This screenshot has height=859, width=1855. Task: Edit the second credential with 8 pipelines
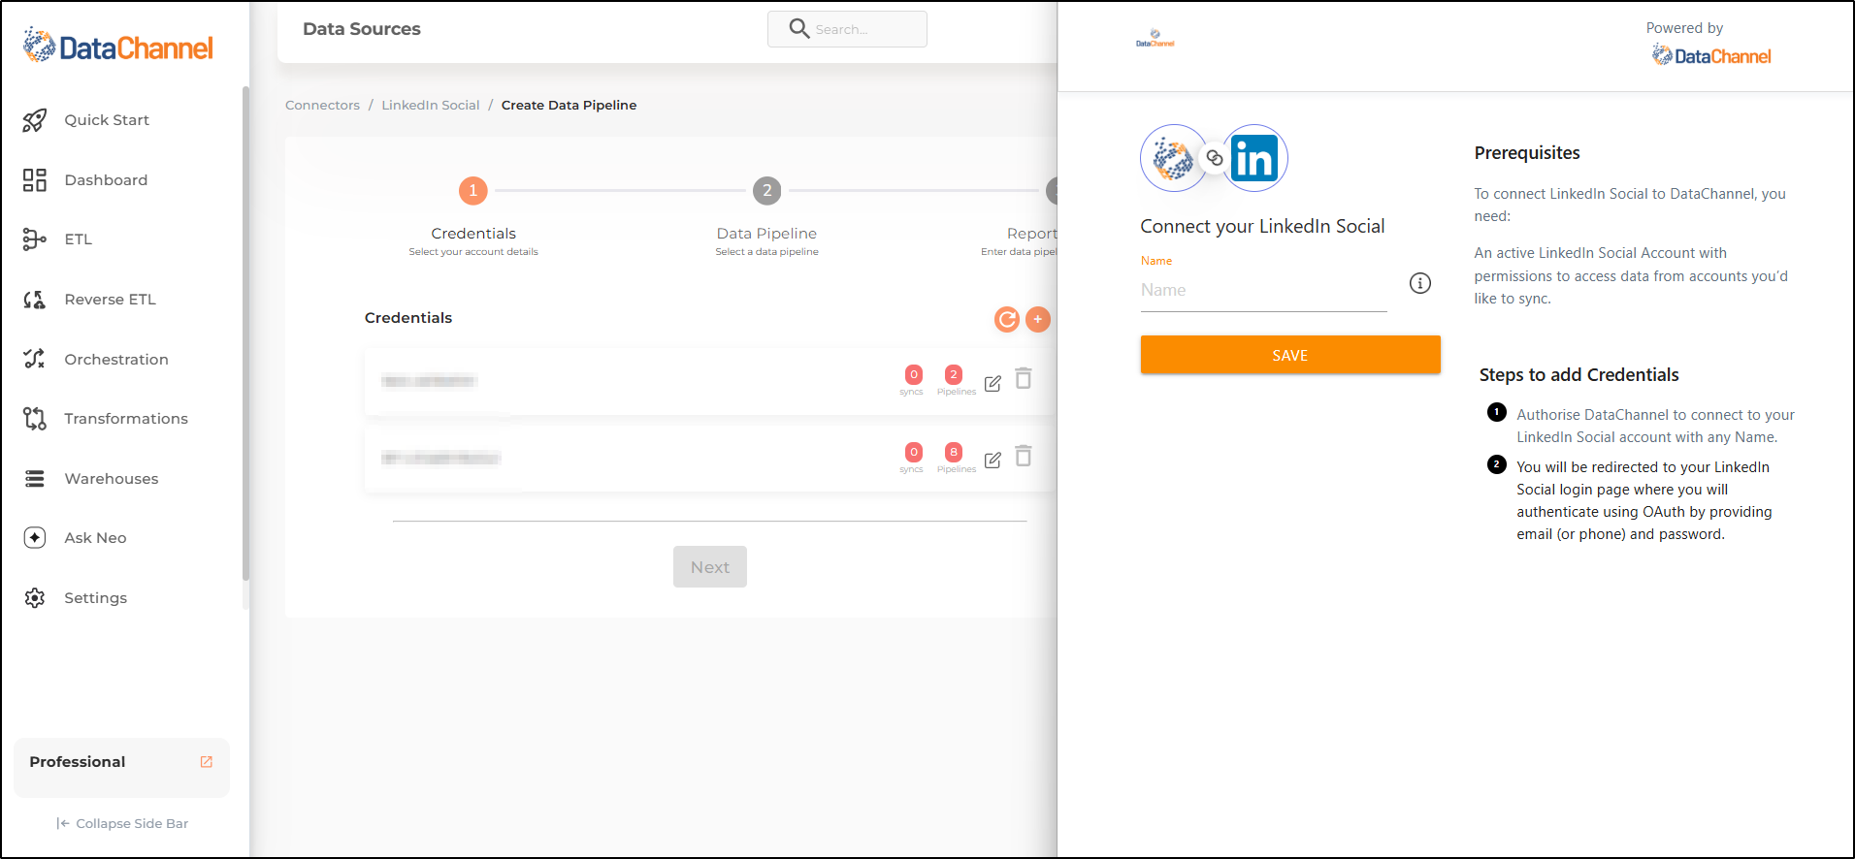[x=993, y=461]
